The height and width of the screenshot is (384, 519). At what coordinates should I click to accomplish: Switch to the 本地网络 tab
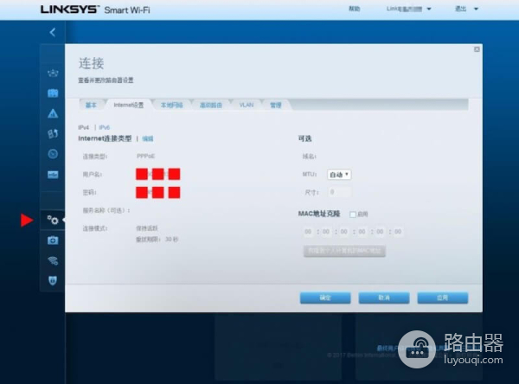[171, 105]
